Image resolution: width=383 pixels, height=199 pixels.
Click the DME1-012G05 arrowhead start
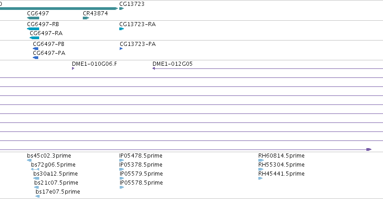[153, 68]
